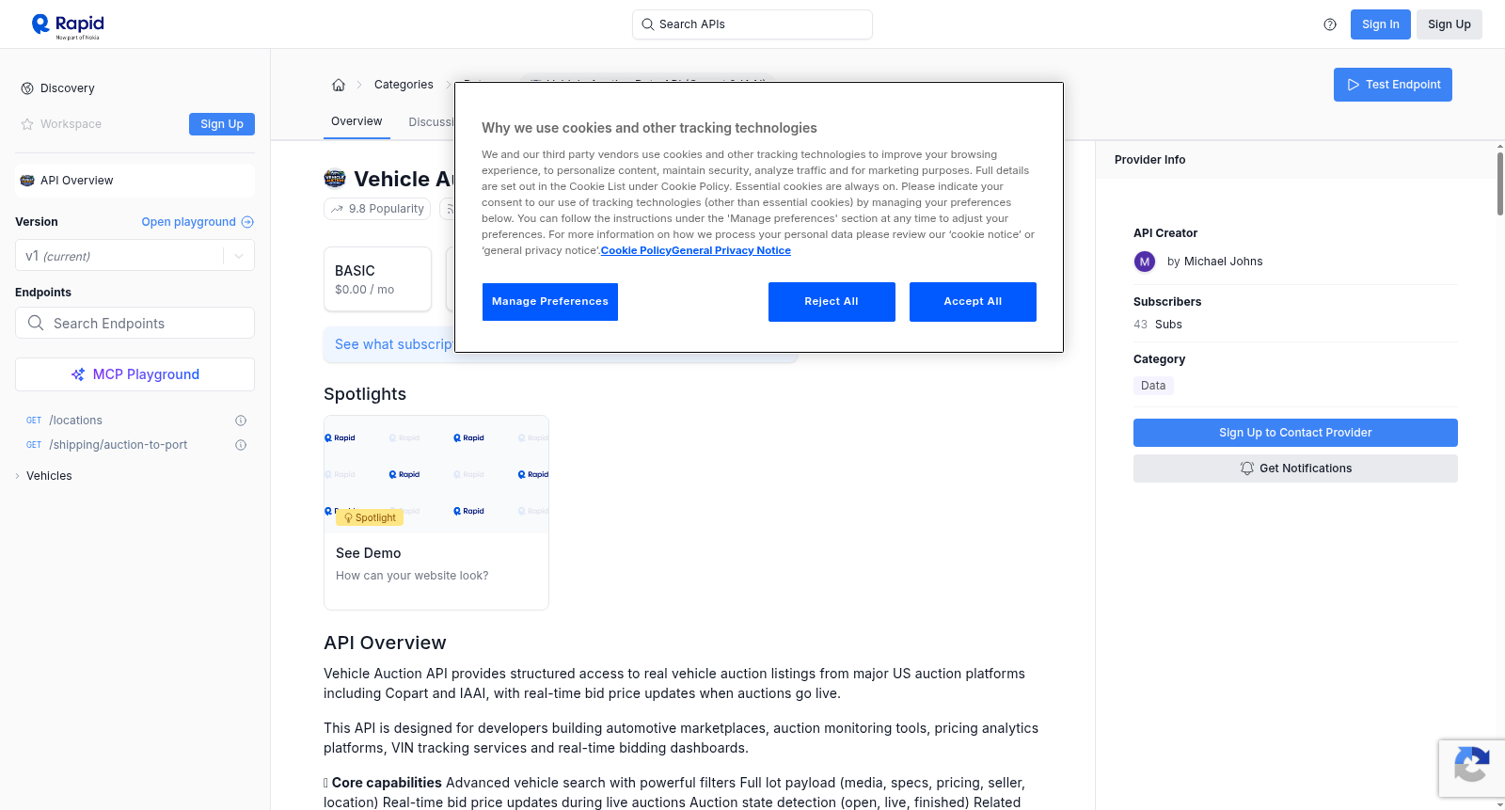The width and height of the screenshot is (1505, 810).
Task: Select API Overview in sidebar
Action: [135, 181]
